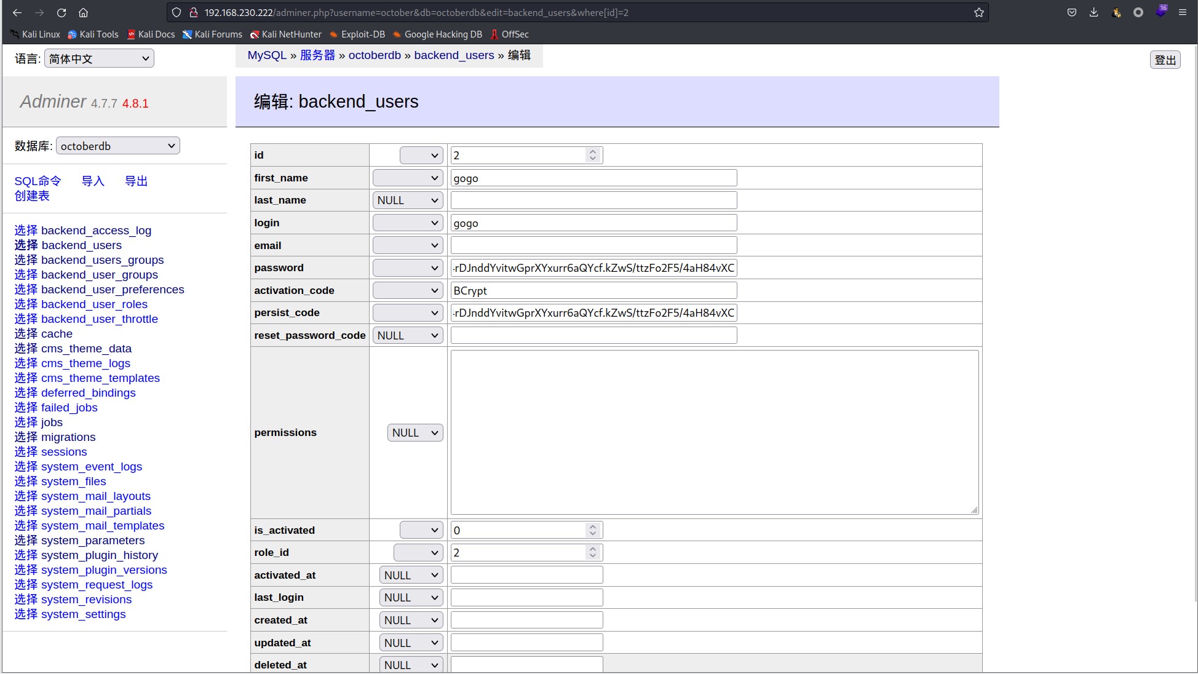Viewport: 1198px width, 674px height.
Task: Focus the password hash input field
Action: pyautogui.click(x=593, y=268)
